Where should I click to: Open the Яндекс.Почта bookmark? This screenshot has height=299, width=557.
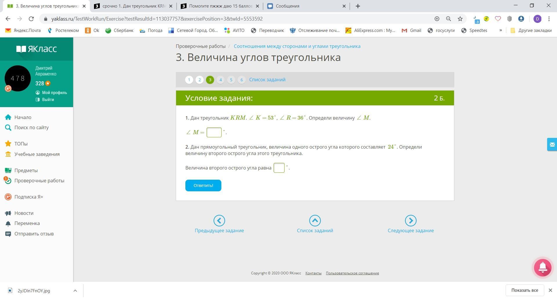click(x=23, y=30)
